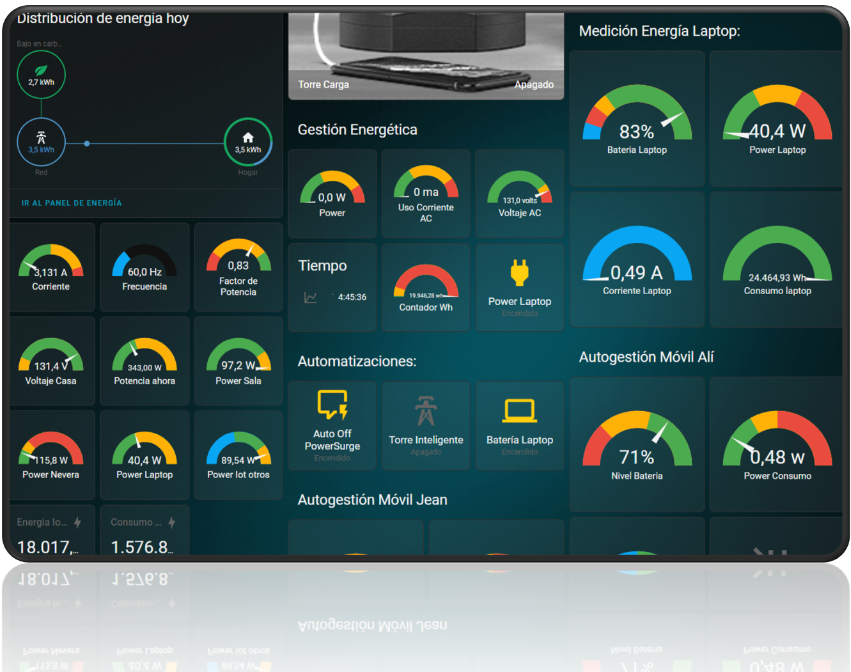Viewport: 851px width, 672px height.
Task: Click the 1.576.8 consumption value
Action: [x=142, y=547]
